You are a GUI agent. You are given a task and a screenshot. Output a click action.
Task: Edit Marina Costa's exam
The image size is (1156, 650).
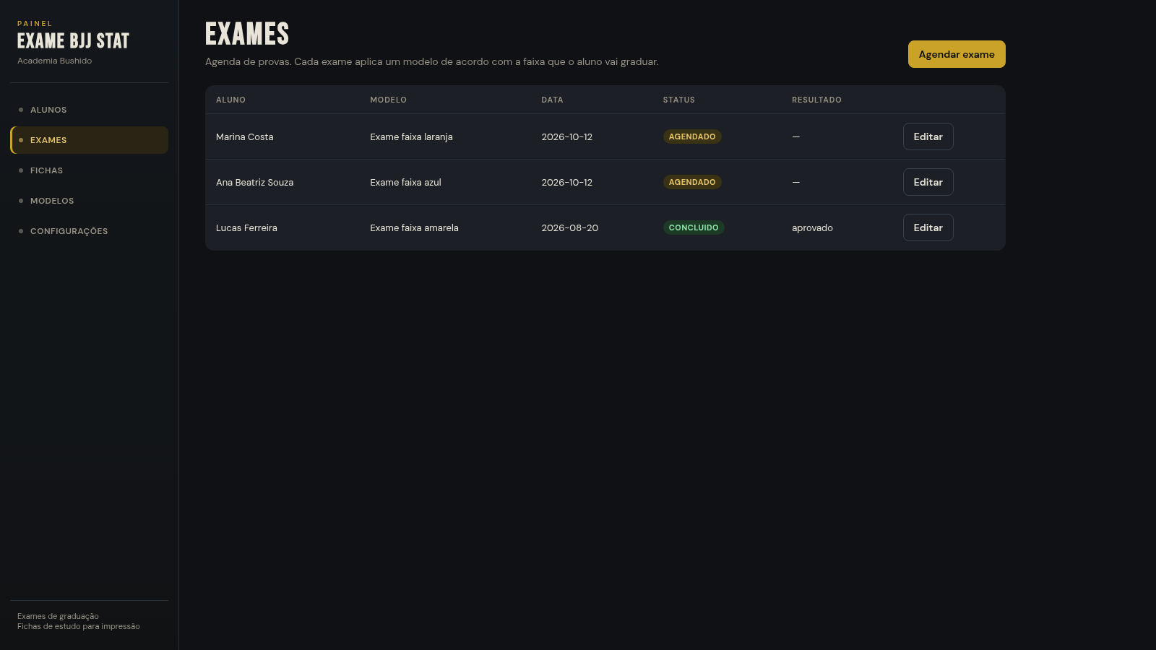click(x=928, y=136)
